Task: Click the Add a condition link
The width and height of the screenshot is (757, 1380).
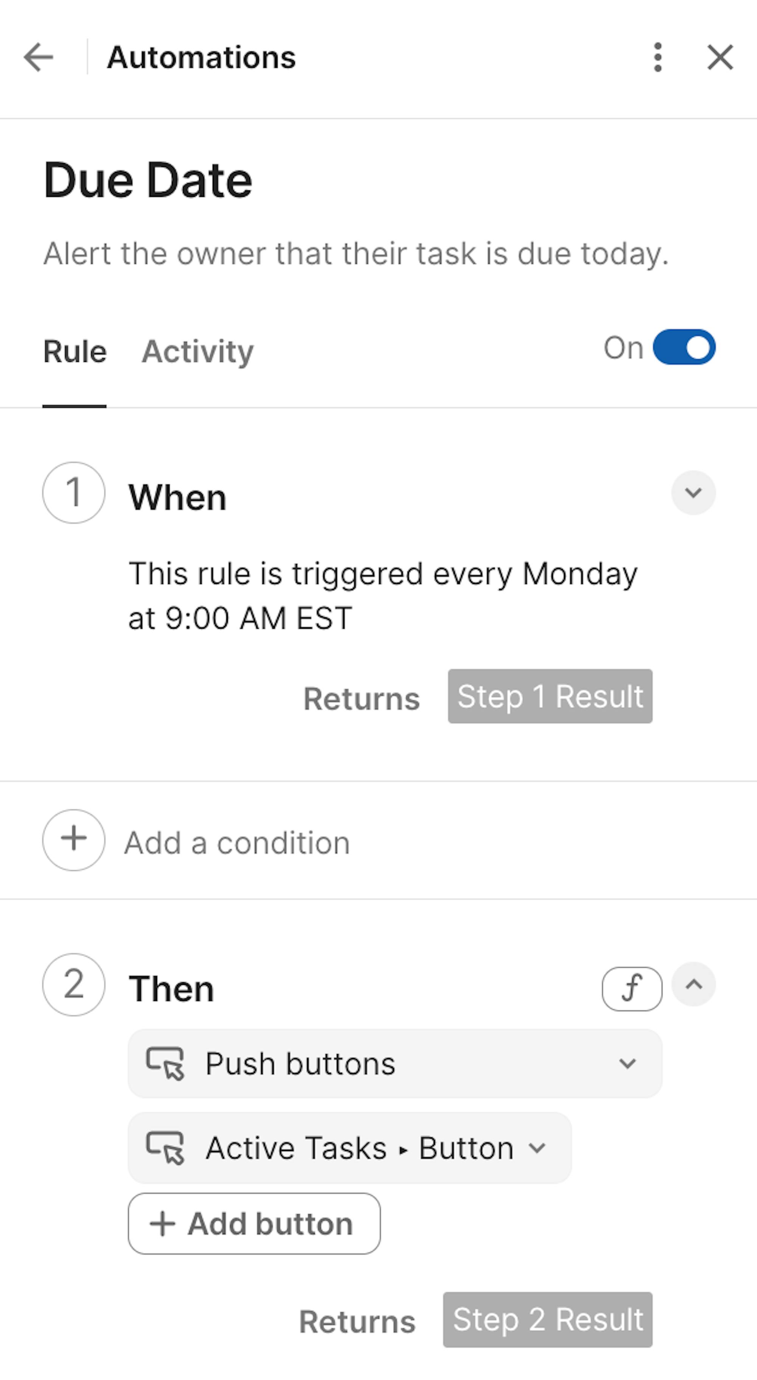Action: pos(237,843)
